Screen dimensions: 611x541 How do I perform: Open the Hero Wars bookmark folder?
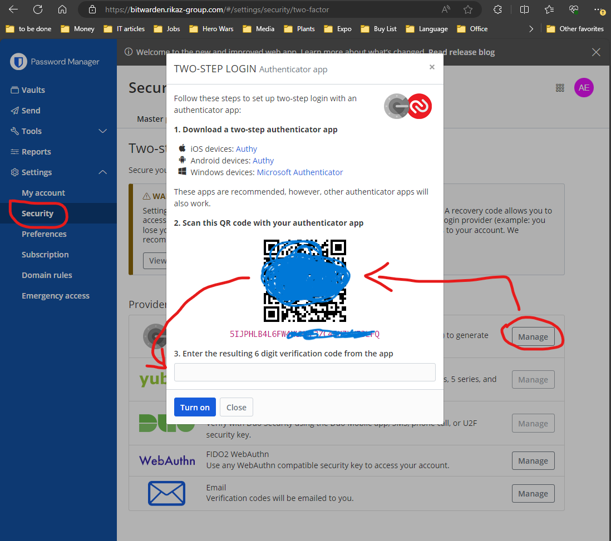(x=211, y=29)
